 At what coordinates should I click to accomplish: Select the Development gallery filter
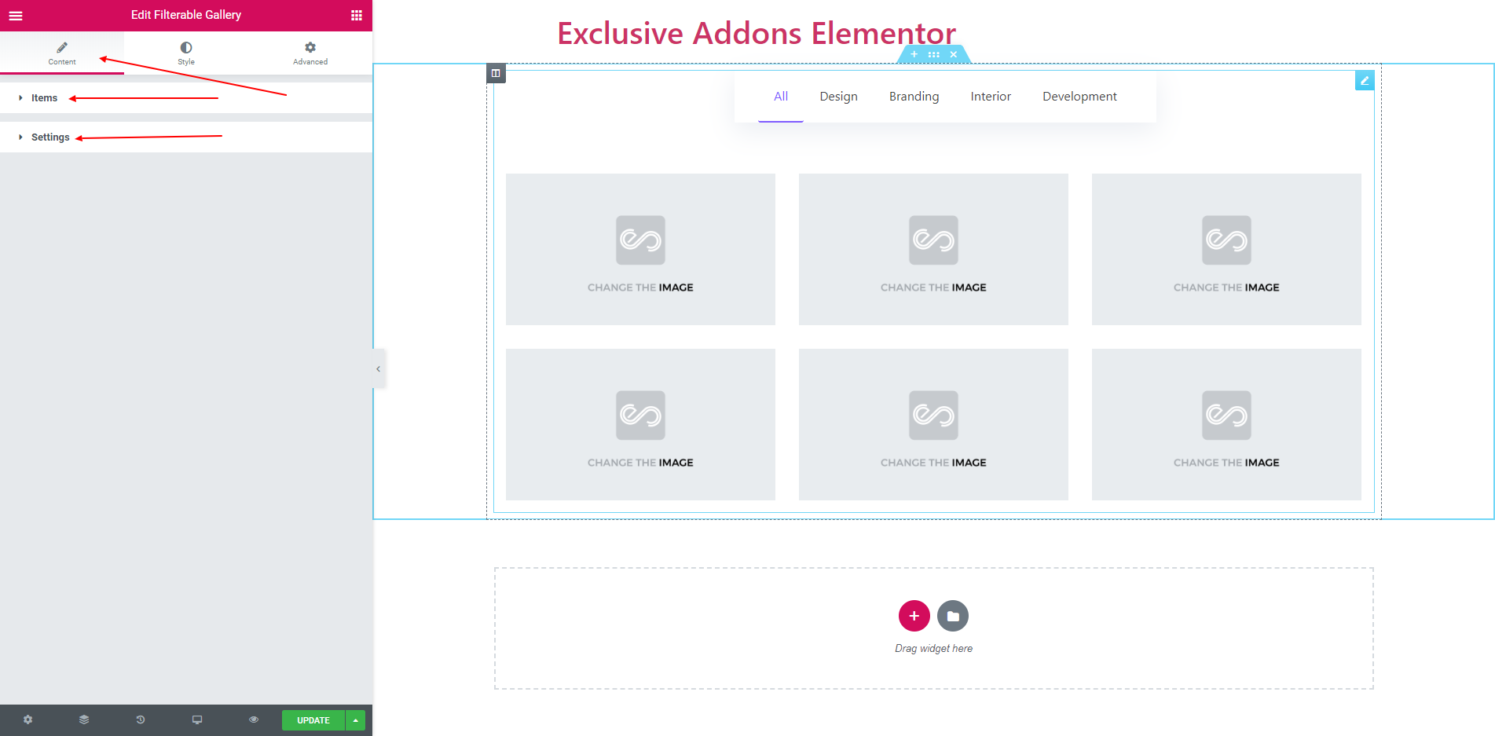pyautogui.click(x=1079, y=97)
